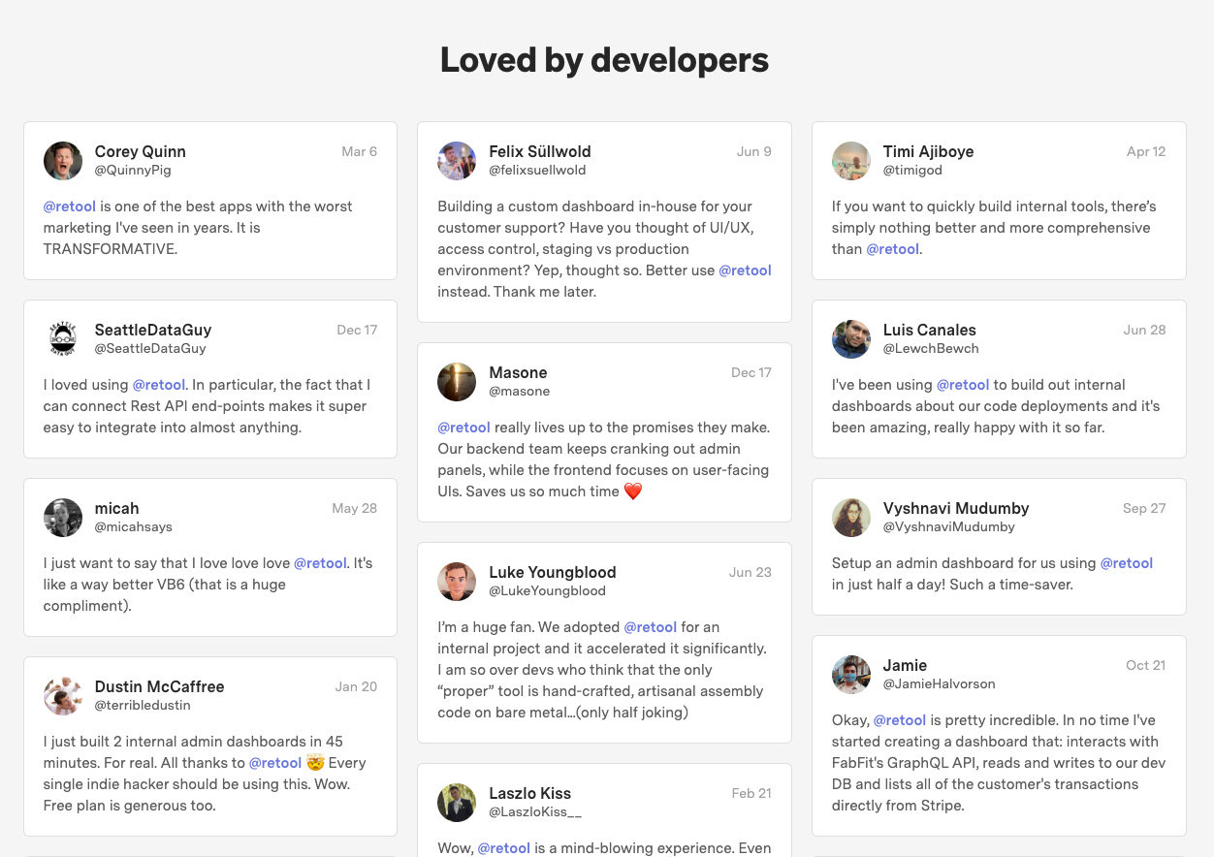This screenshot has height=857, width=1214.
Task: Open @retool mention in Luke Youngblood's tweet
Action: click(x=650, y=627)
